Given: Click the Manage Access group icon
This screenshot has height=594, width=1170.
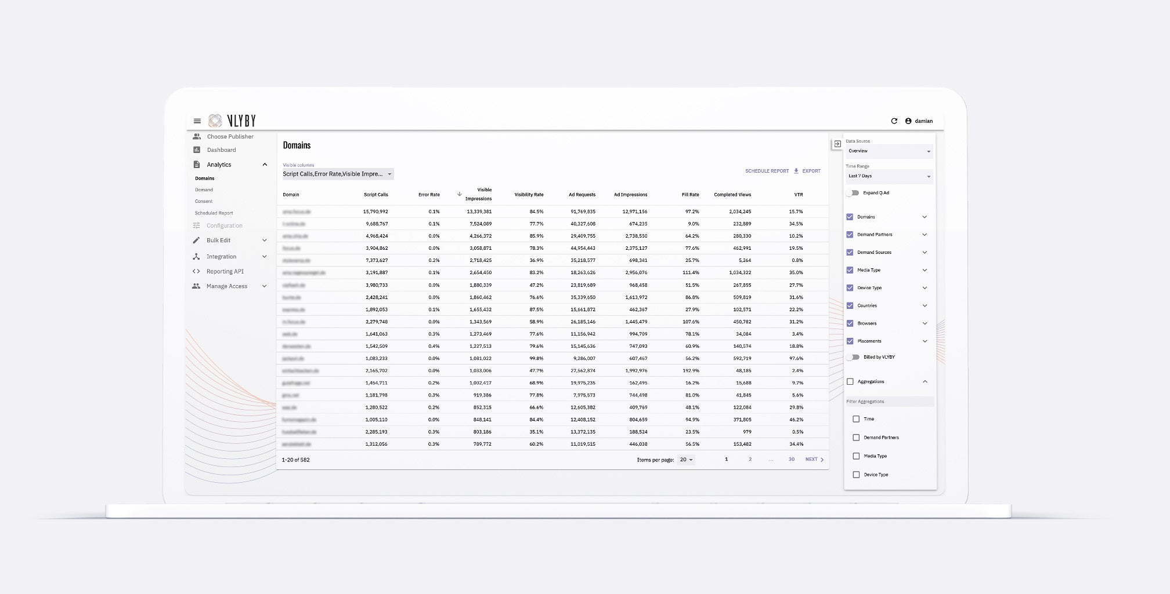Looking at the screenshot, I should tap(196, 286).
